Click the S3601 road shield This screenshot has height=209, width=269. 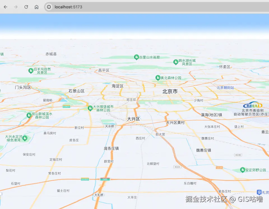66,106
